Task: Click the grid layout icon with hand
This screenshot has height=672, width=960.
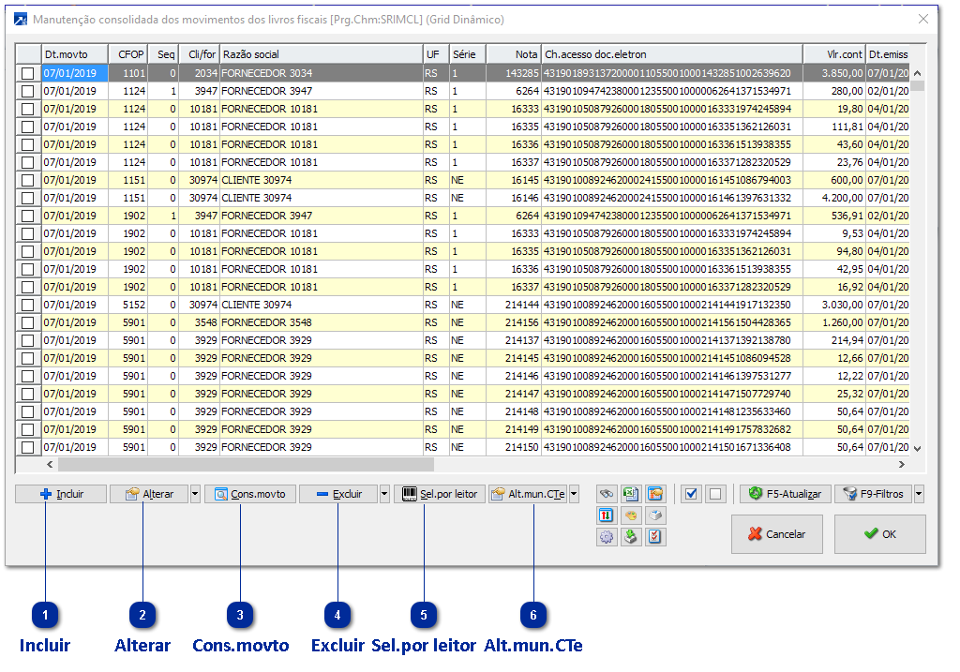Action: [x=655, y=494]
